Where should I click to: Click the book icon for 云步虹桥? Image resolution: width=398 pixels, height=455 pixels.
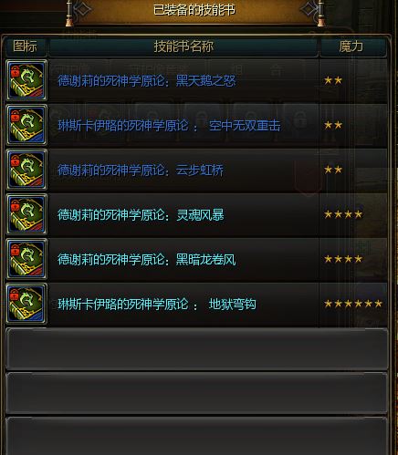[x=26, y=170]
